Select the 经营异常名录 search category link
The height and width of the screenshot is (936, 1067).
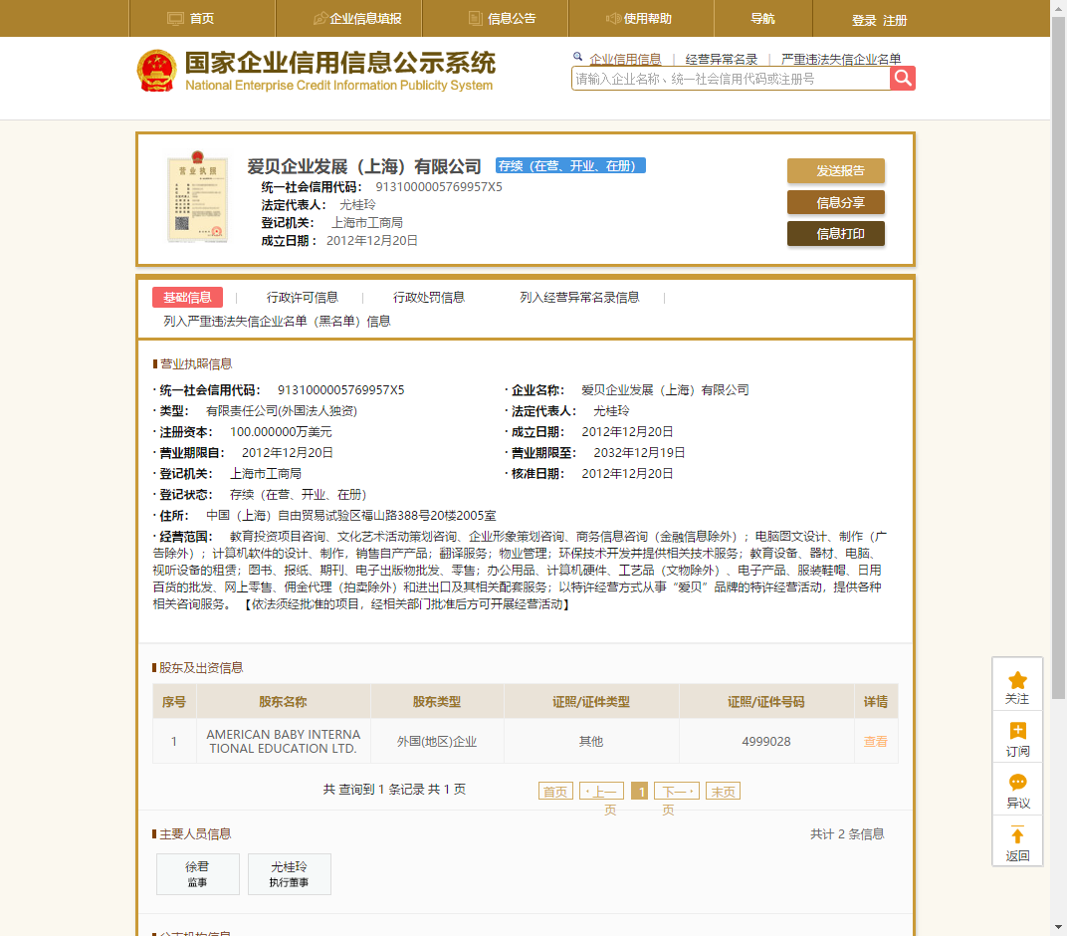point(722,59)
